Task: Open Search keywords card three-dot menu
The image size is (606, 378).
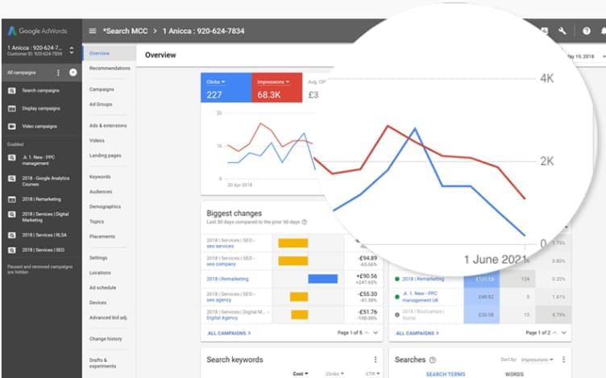Action: [376, 359]
